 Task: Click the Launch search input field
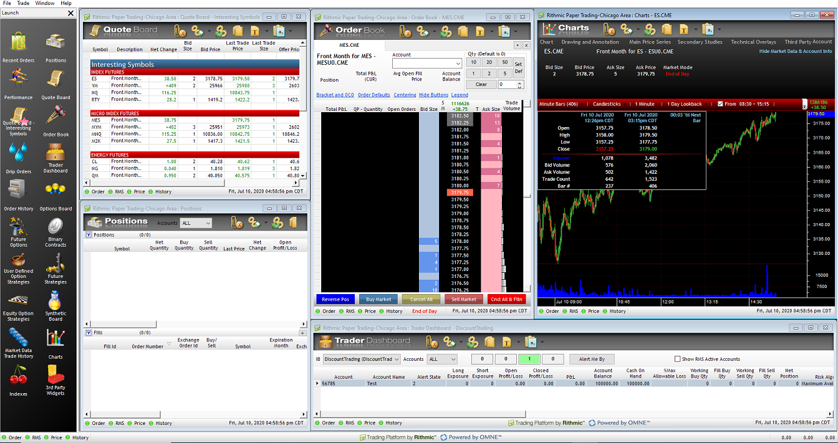pos(34,12)
